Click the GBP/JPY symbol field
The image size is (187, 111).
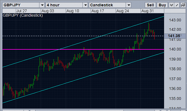tap(21, 5)
